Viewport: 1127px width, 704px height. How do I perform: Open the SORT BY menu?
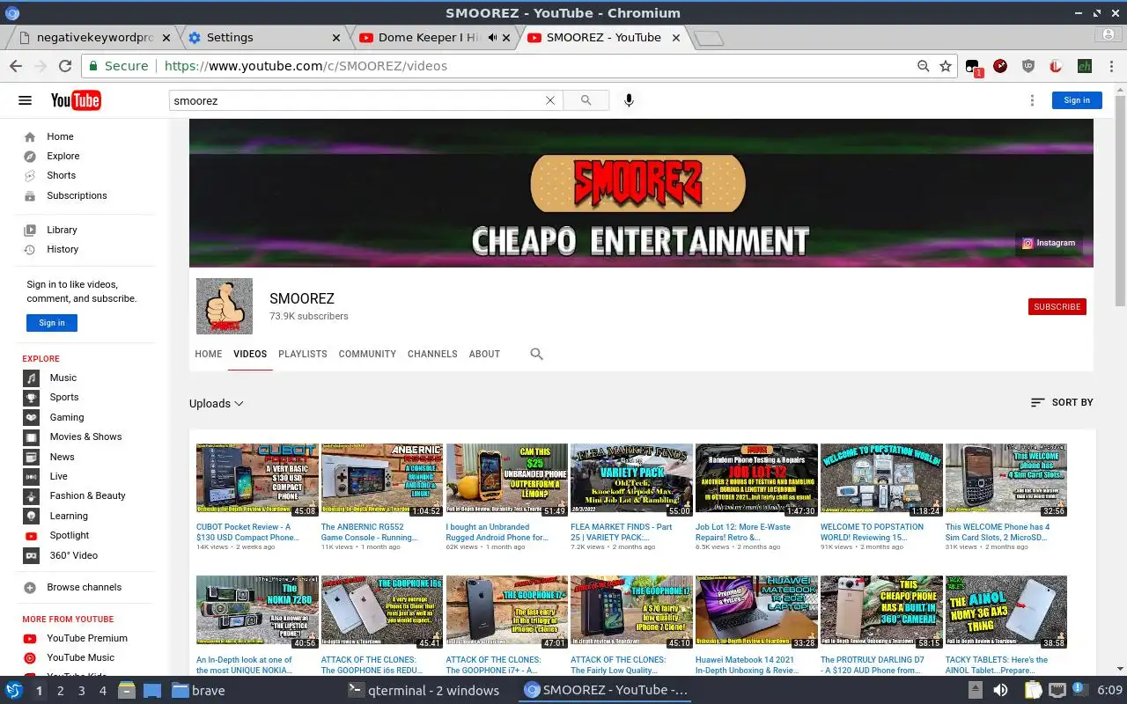(x=1062, y=402)
